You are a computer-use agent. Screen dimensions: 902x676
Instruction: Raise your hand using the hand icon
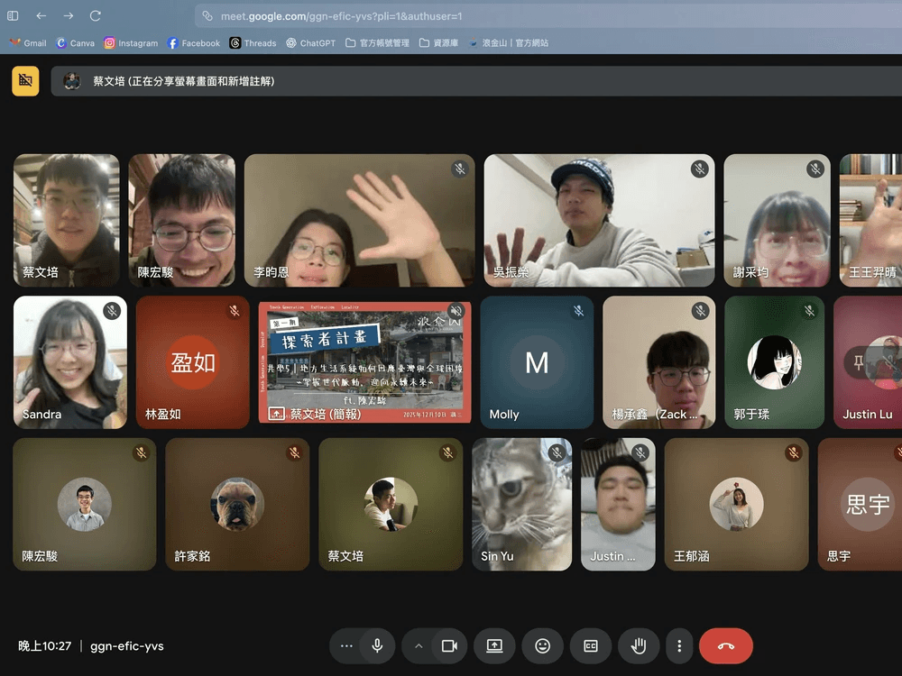tap(639, 646)
